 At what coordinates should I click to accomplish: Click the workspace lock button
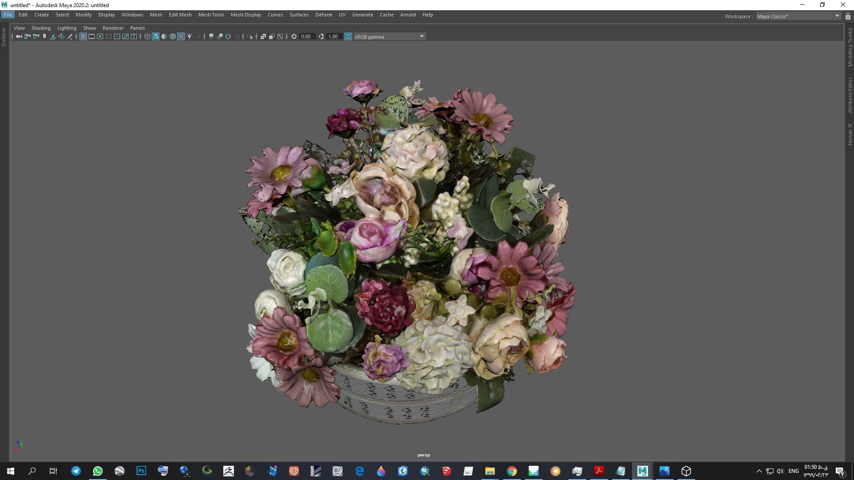(x=849, y=16)
